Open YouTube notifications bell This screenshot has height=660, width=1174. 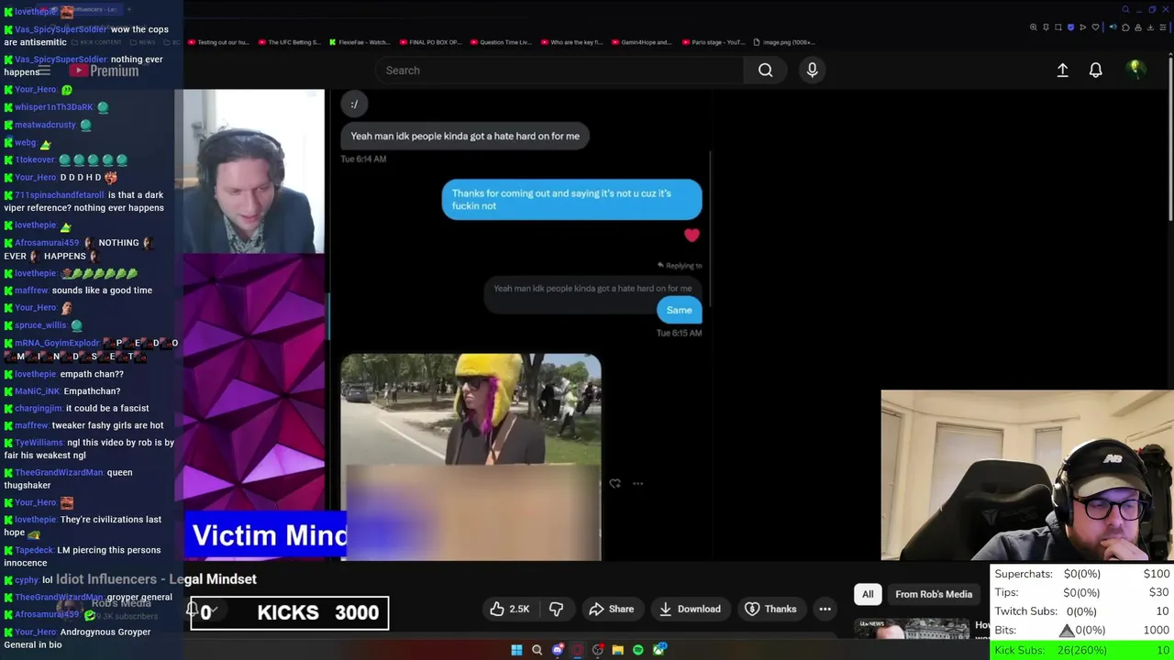pyautogui.click(x=1095, y=70)
